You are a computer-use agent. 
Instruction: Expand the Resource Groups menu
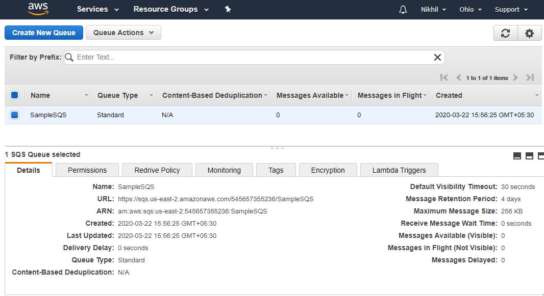(171, 9)
